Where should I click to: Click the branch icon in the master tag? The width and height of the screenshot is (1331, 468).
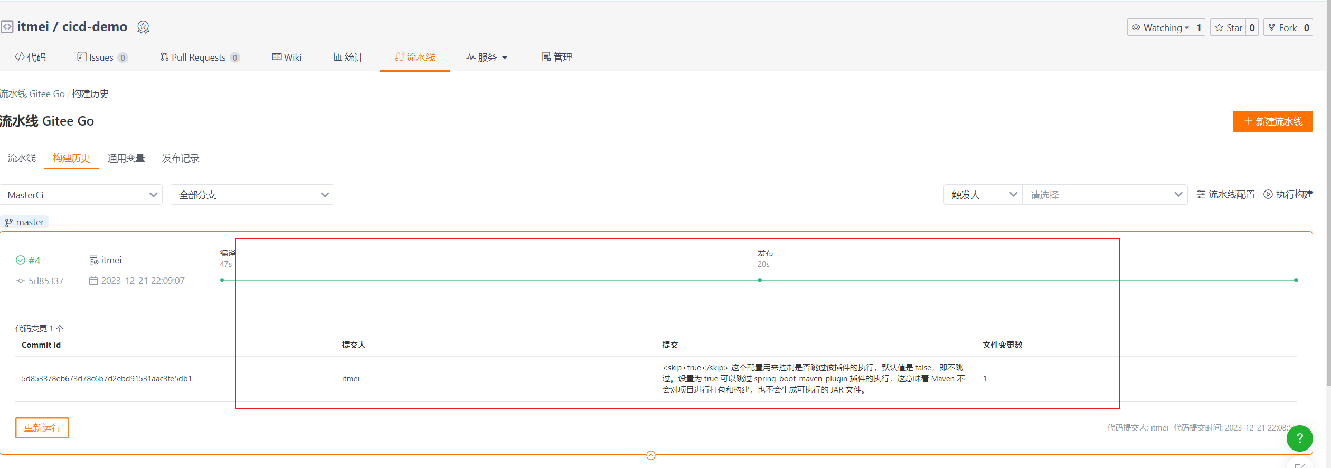(9, 223)
